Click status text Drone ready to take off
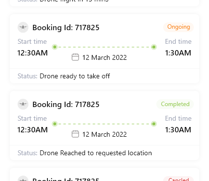This screenshot has height=181, width=209. pos(75,76)
